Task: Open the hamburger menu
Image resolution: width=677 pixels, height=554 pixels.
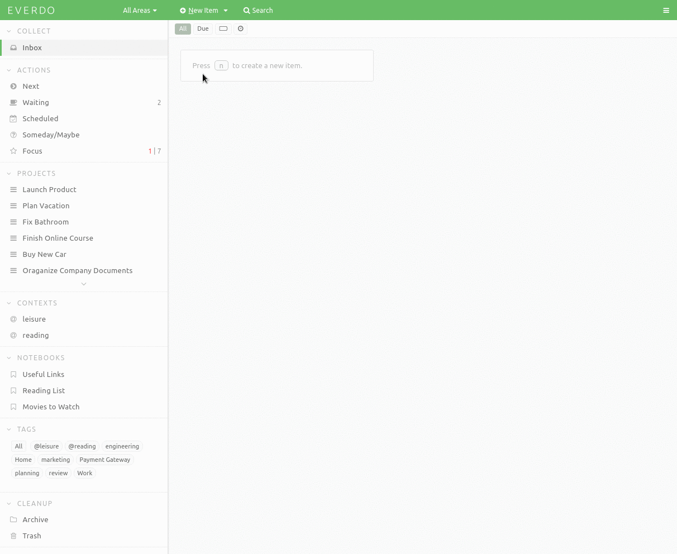Action: tap(666, 10)
